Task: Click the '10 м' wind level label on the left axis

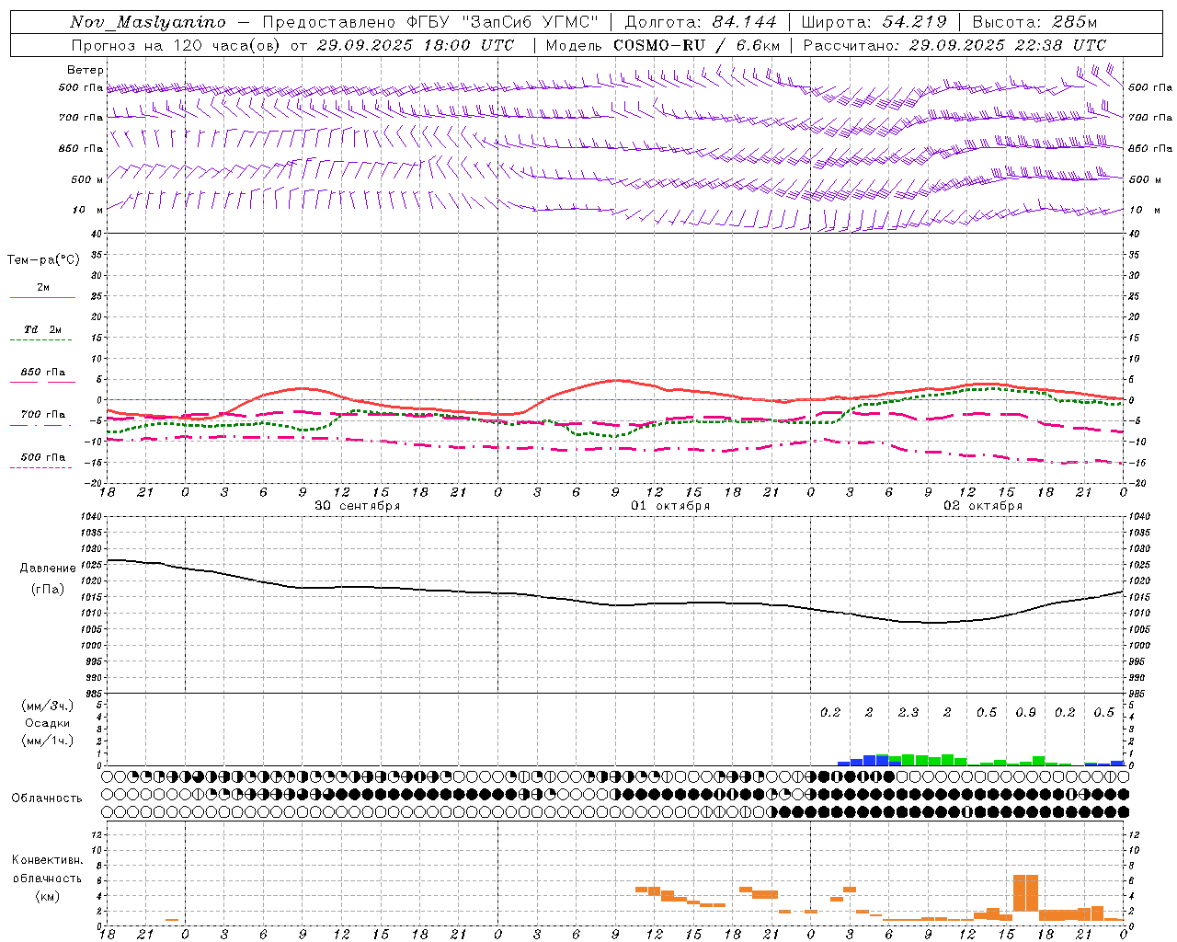Action: tap(88, 211)
